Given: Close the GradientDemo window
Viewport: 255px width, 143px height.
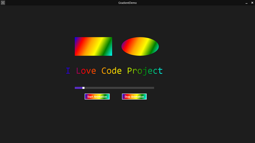Looking at the screenshot, I should (252, 3).
